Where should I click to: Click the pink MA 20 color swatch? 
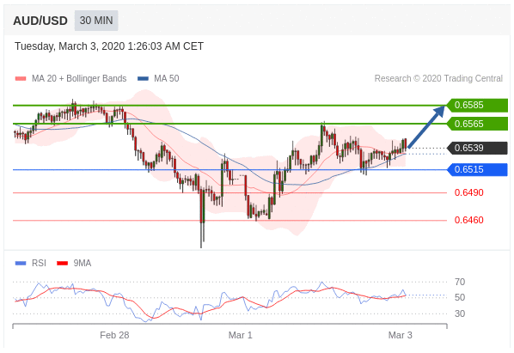pos(21,79)
